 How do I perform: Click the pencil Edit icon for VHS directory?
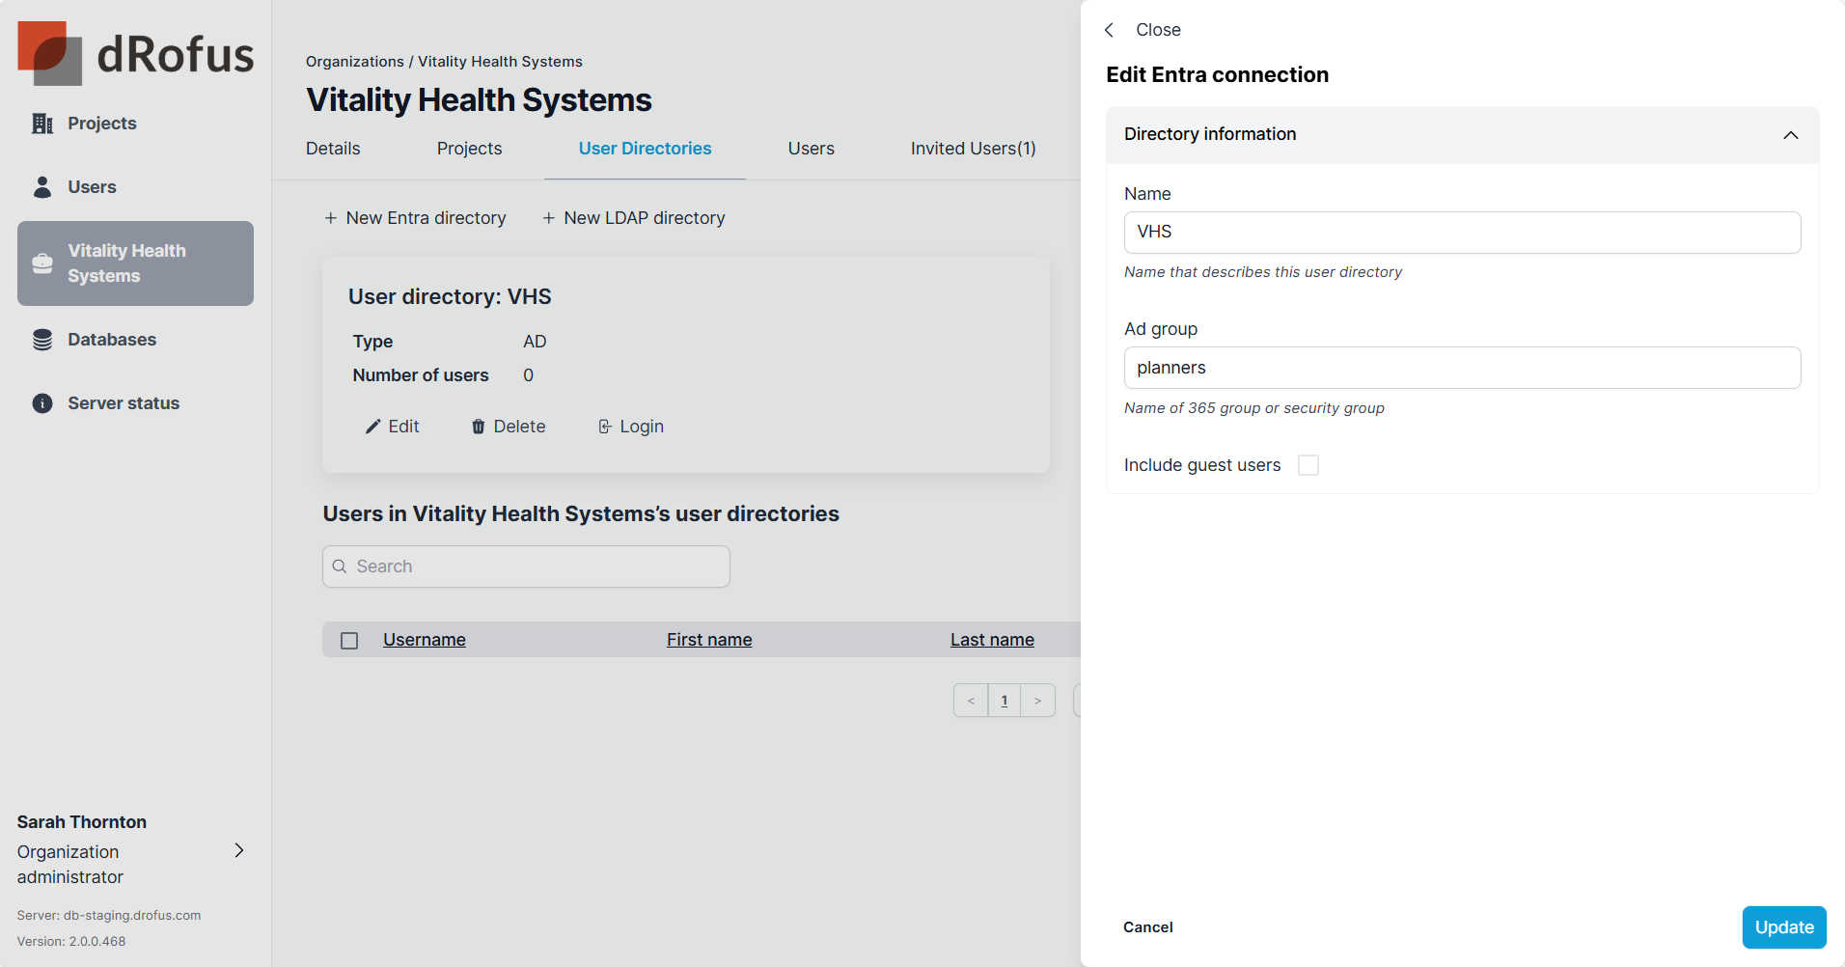[x=373, y=427]
